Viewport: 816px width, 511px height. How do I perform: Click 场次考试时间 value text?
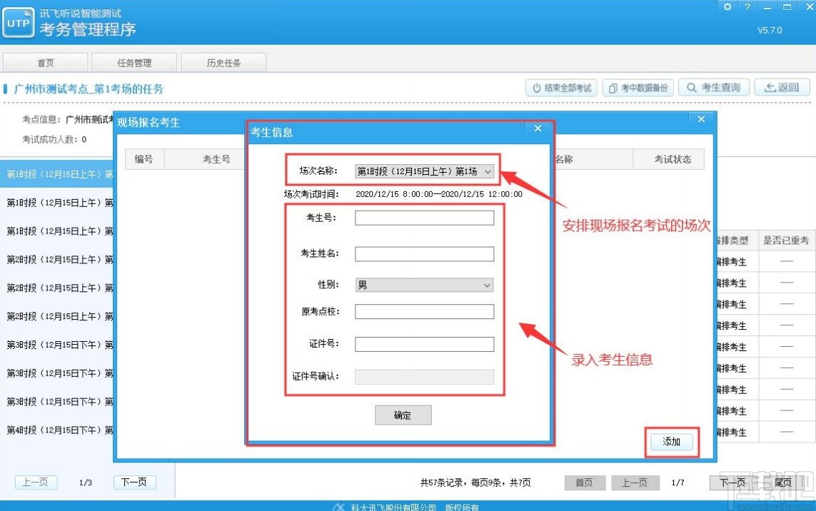coord(439,194)
